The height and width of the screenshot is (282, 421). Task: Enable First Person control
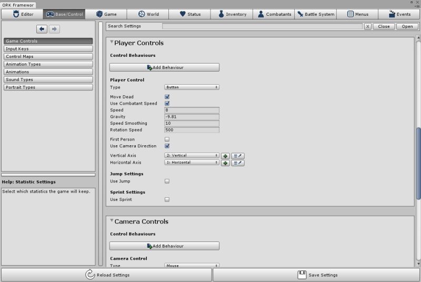[167, 139]
